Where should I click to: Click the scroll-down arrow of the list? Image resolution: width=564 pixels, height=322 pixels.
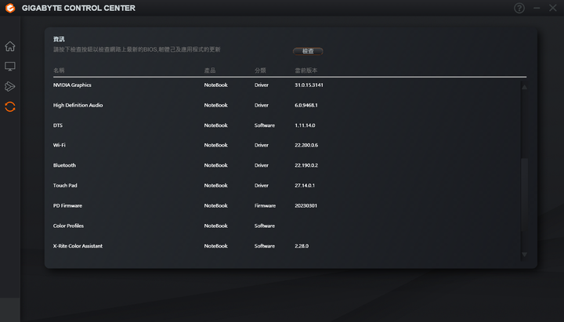coord(524,255)
